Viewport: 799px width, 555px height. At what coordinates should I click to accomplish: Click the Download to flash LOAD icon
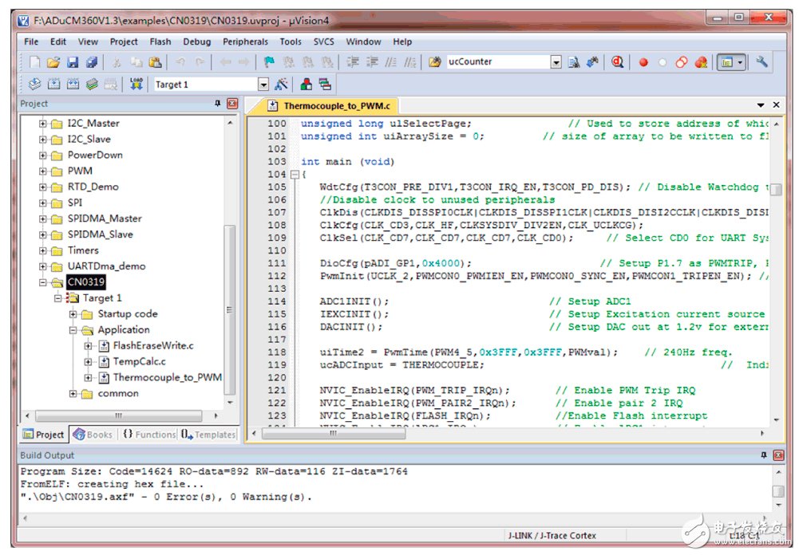coord(136,84)
